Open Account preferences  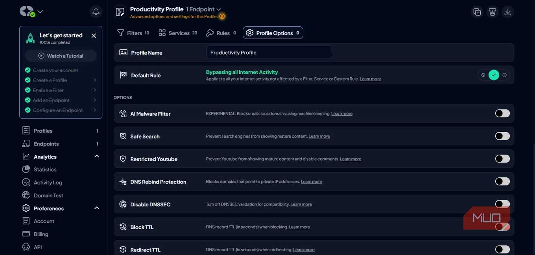44,221
